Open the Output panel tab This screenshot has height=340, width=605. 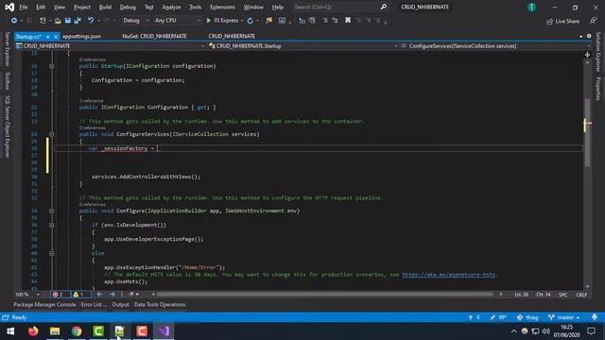(120, 304)
